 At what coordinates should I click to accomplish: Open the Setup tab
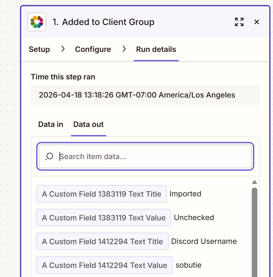point(39,49)
